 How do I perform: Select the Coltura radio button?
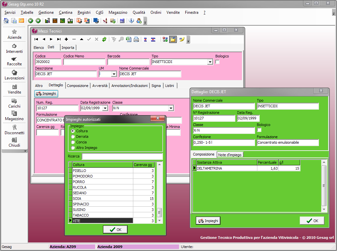(73, 131)
